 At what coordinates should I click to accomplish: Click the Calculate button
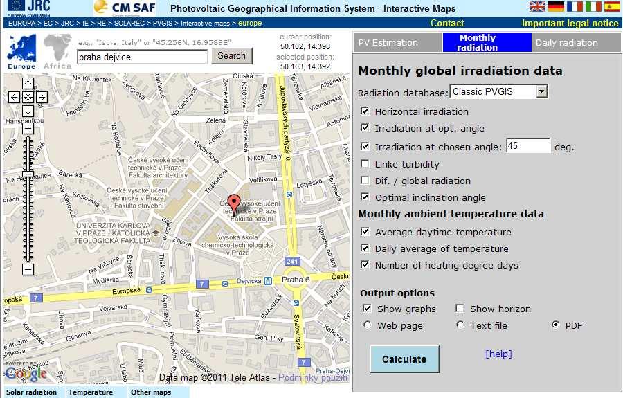404,359
